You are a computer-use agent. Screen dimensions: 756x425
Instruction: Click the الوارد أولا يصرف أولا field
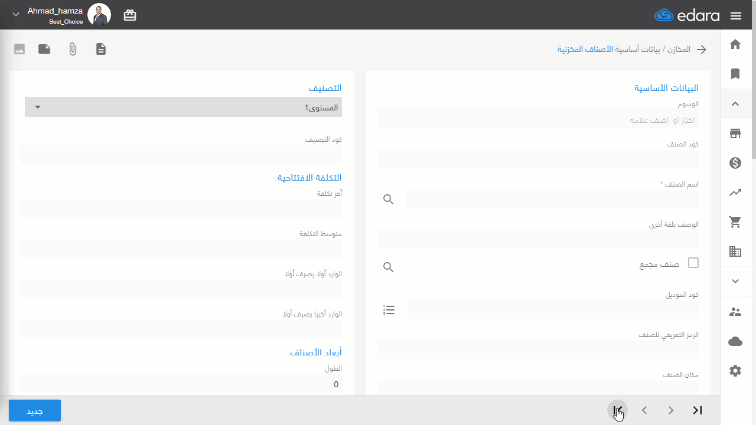[x=181, y=289]
